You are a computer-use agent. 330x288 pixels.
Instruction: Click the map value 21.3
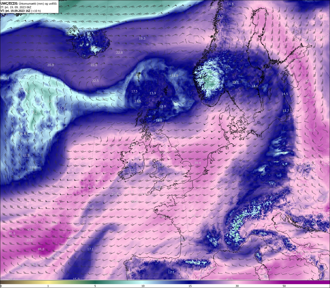point(90,207)
